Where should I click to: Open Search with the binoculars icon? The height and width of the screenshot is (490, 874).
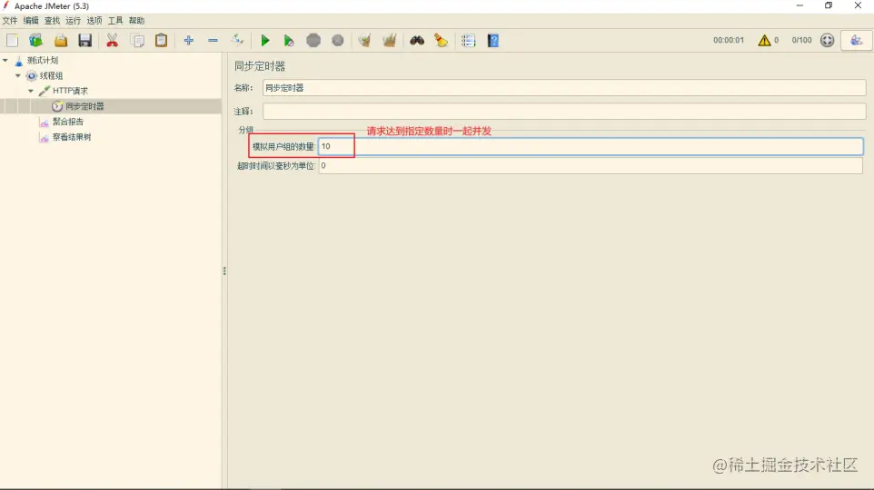417,40
